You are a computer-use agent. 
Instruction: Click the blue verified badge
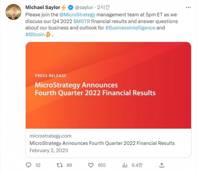pos(70,7)
